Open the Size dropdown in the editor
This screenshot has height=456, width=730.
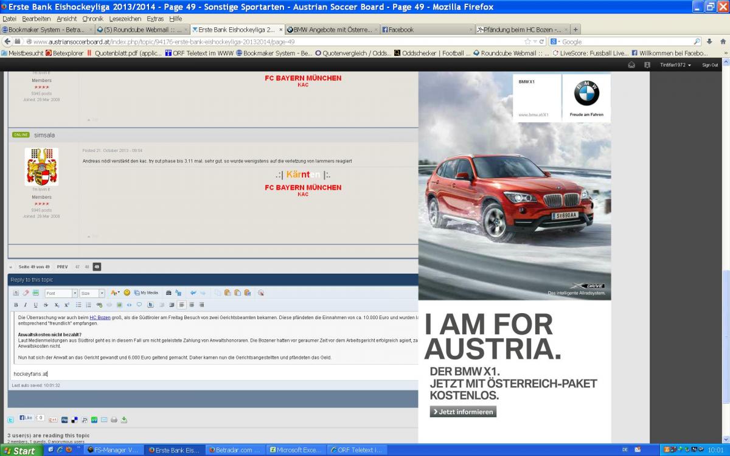92,293
